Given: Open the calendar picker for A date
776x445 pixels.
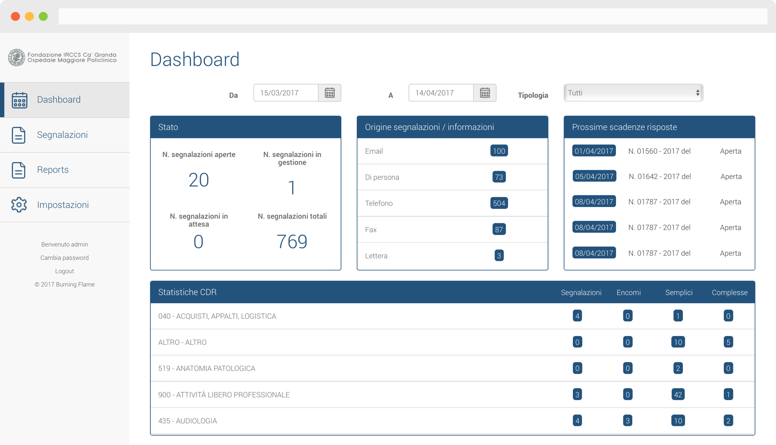Looking at the screenshot, I should click(485, 93).
